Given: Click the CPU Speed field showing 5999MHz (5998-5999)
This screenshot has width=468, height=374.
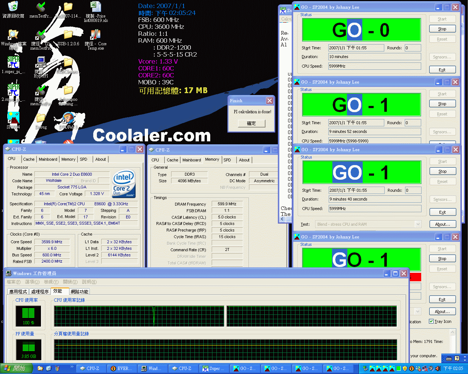Looking at the screenshot, I should [x=374, y=141].
